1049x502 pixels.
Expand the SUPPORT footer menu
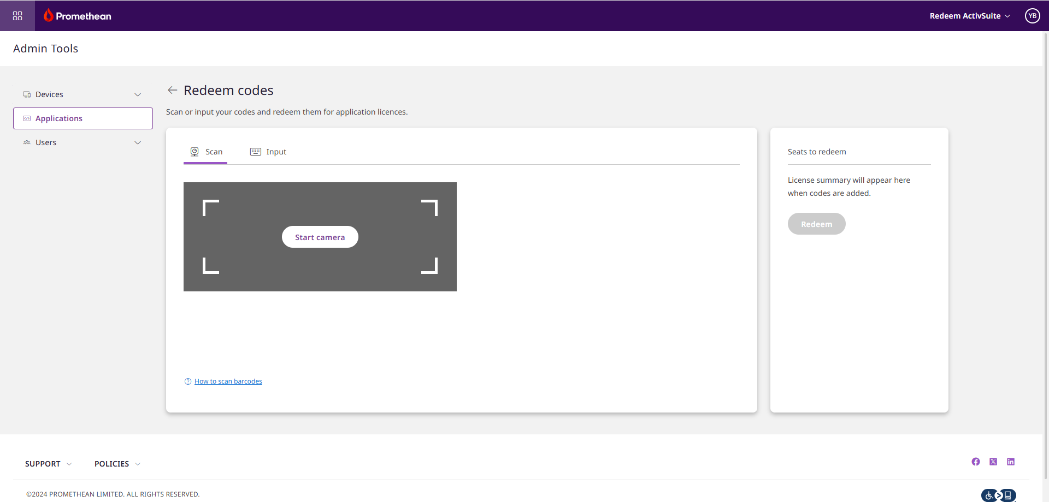point(49,464)
